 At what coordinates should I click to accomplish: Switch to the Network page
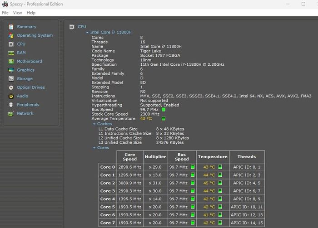(25, 113)
